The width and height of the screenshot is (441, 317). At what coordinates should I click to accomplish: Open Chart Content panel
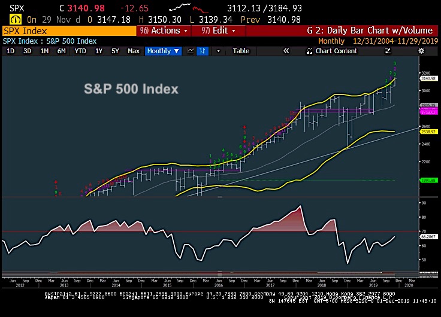pyautogui.click(x=332, y=51)
